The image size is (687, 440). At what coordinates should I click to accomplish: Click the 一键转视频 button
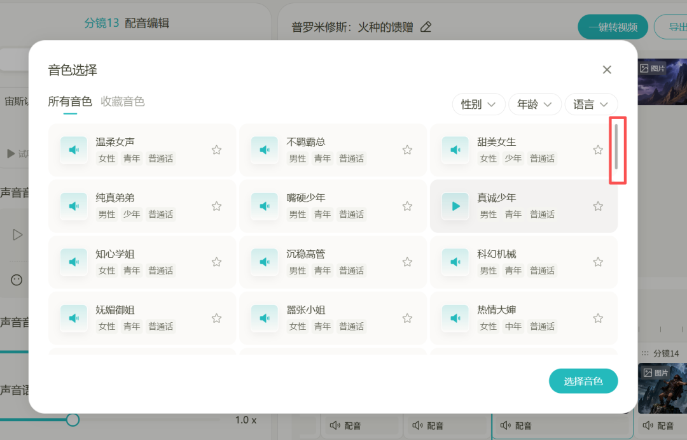click(613, 27)
